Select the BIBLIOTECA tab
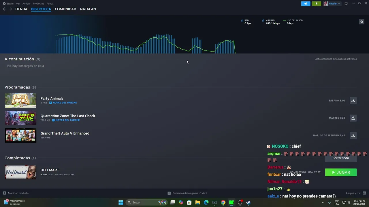369x207 pixels. coord(41,9)
